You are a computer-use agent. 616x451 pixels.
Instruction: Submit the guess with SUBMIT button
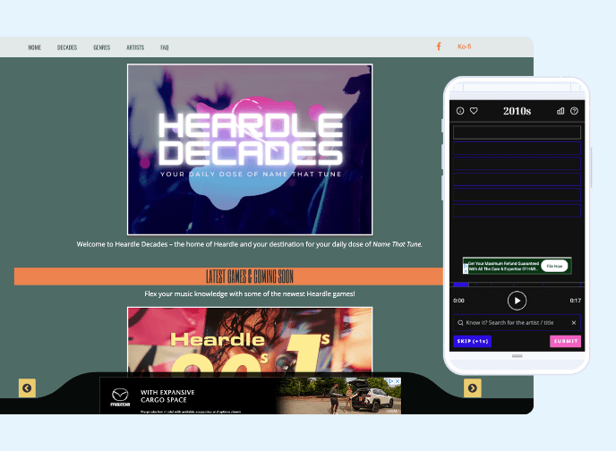tap(566, 341)
